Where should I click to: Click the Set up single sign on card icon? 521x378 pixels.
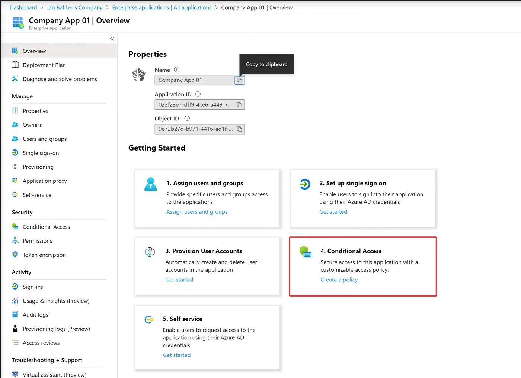(x=305, y=184)
